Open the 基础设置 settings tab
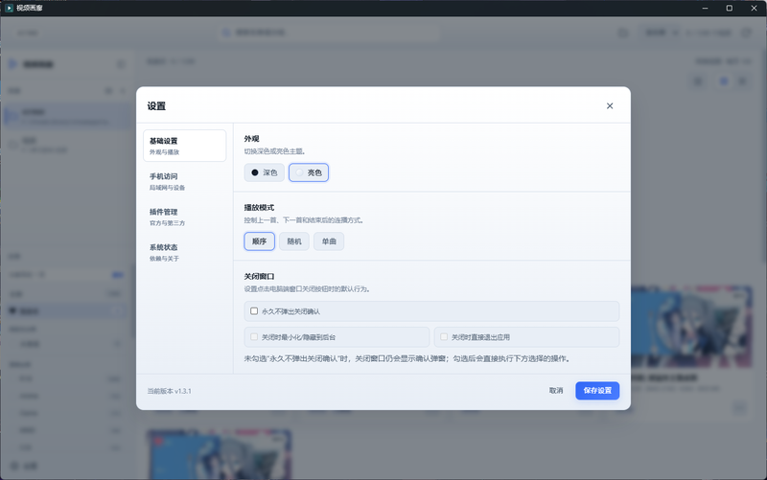 (184, 146)
